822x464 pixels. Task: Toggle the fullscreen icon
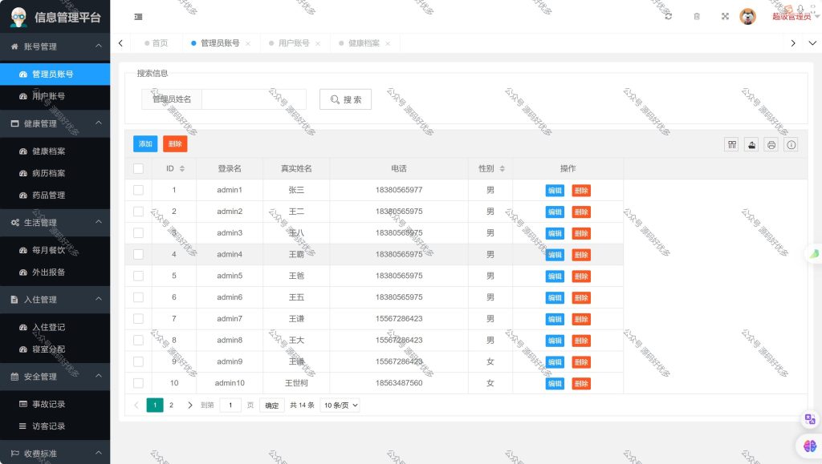pos(725,16)
